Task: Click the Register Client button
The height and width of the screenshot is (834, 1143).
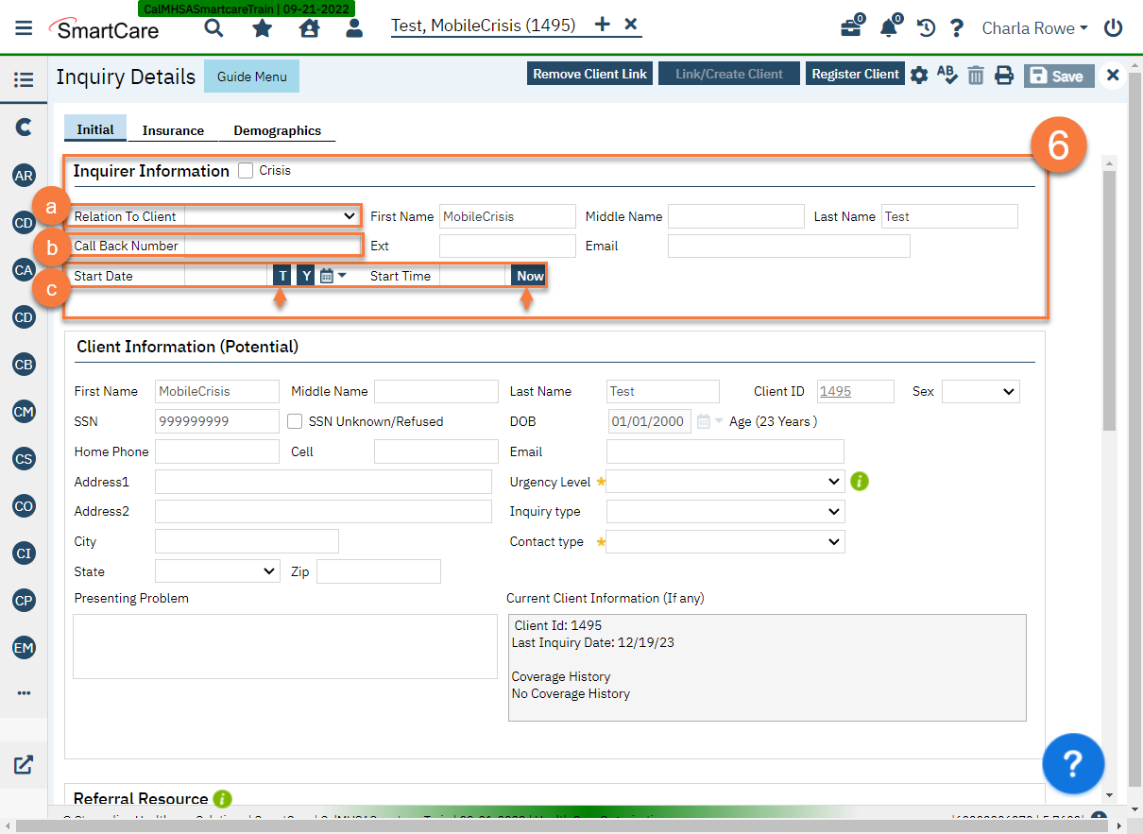Action: click(855, 75)
